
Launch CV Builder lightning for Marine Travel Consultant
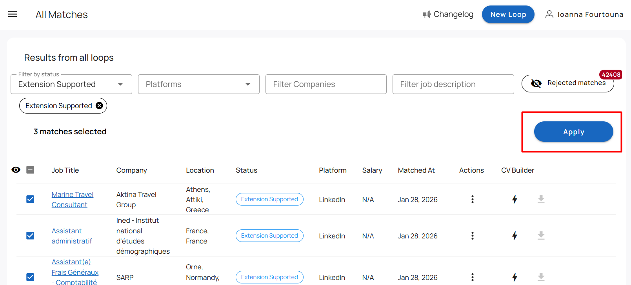515,199
